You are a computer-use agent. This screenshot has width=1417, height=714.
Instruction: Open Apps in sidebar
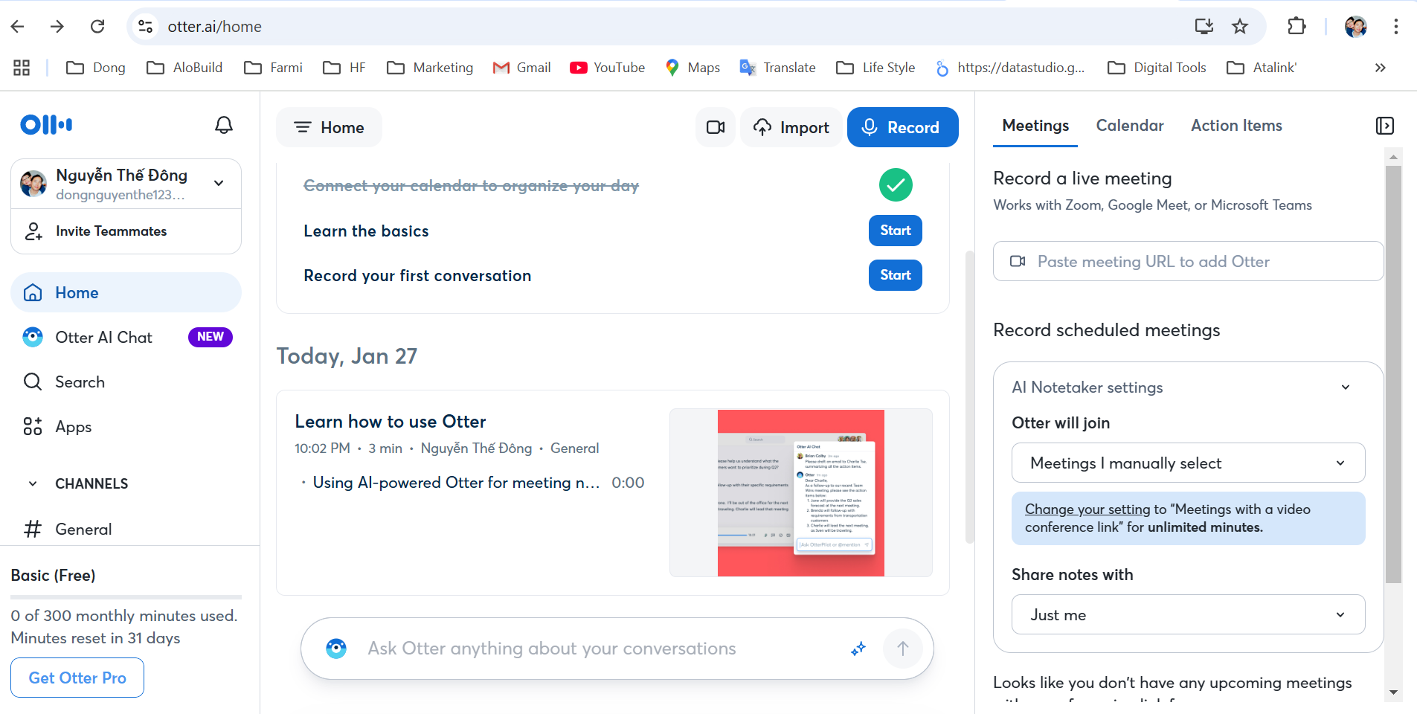point(126,427)
